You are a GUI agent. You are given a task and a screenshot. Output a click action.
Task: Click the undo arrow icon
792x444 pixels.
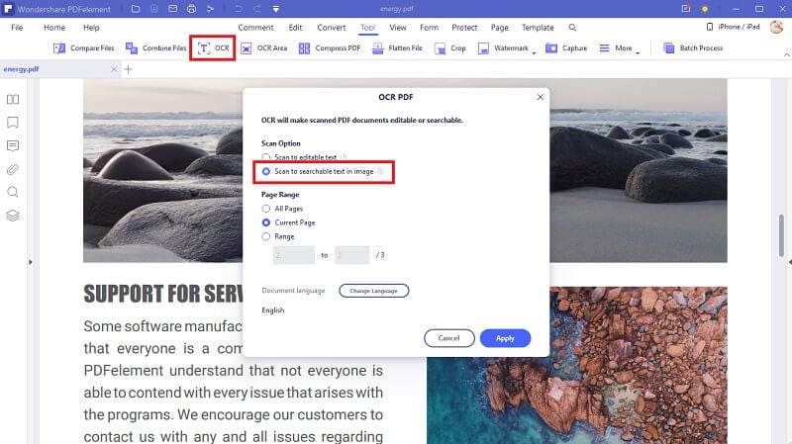[x=239, y=9]
